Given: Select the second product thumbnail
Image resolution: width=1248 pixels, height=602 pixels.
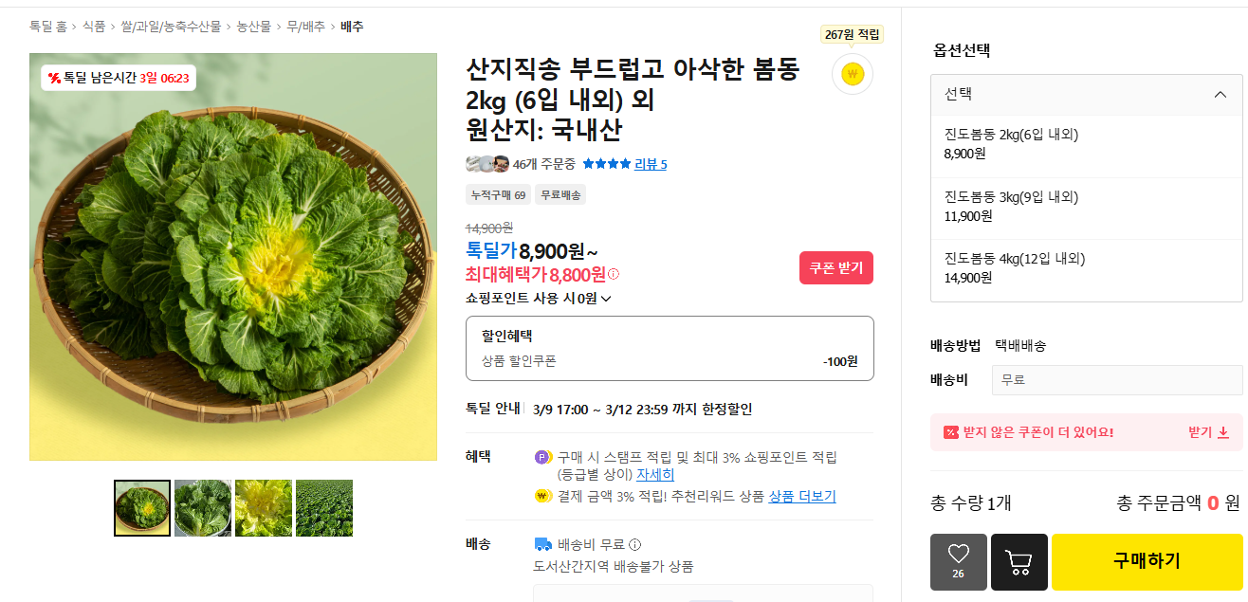Looking at the screenshot, I should [203, 508].
